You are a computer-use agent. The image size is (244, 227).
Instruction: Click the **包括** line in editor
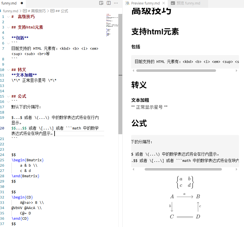click(x=20, y=38)
